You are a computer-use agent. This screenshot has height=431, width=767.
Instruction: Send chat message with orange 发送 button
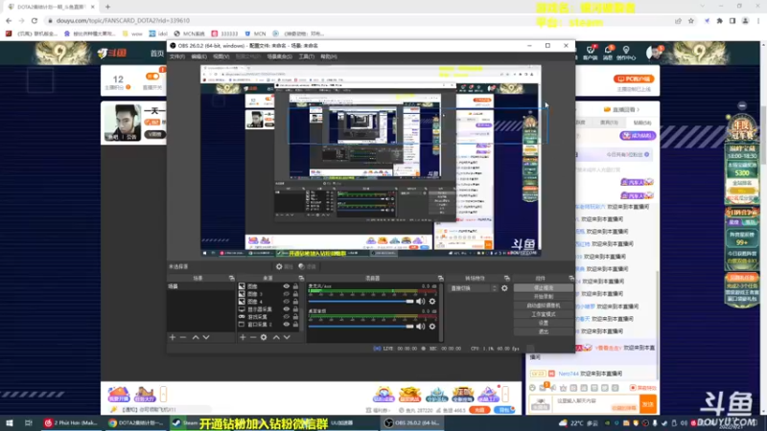648,404
